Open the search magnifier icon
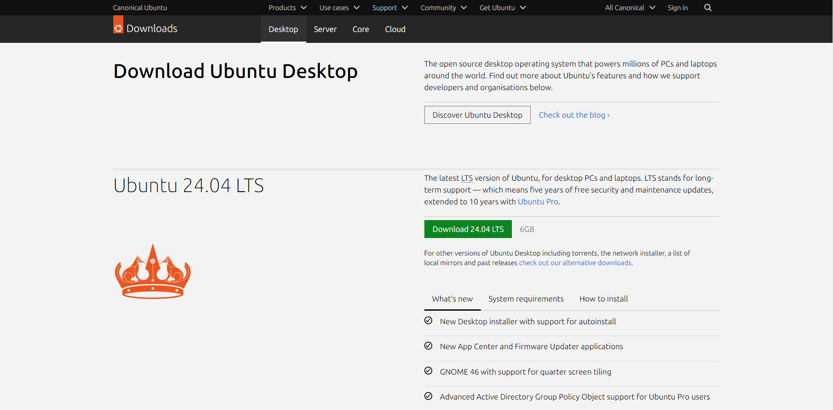The image size is (833, 410). pos(708,7)
